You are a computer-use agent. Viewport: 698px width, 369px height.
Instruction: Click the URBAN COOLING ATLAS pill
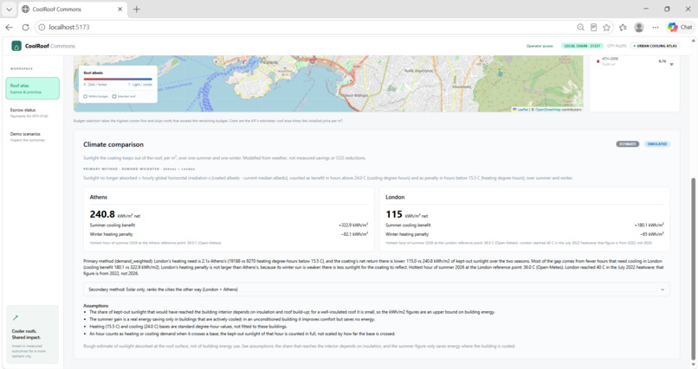[655, 46]
